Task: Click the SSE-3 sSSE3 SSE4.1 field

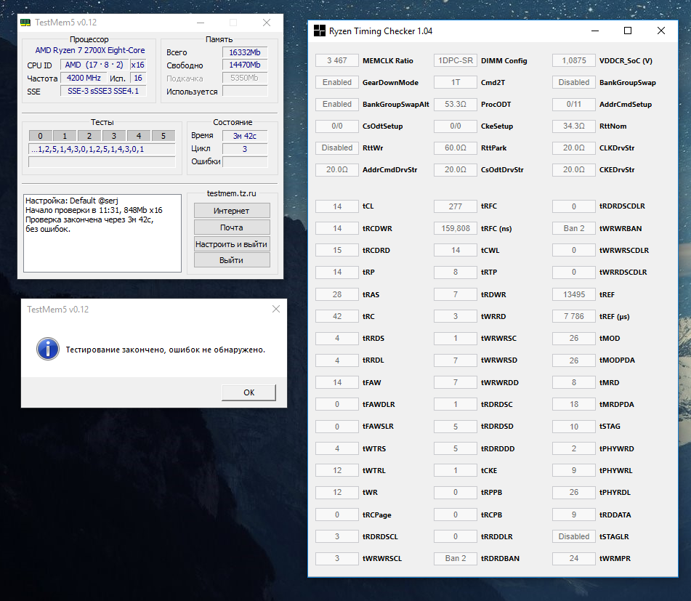Action: coord(103,91)
